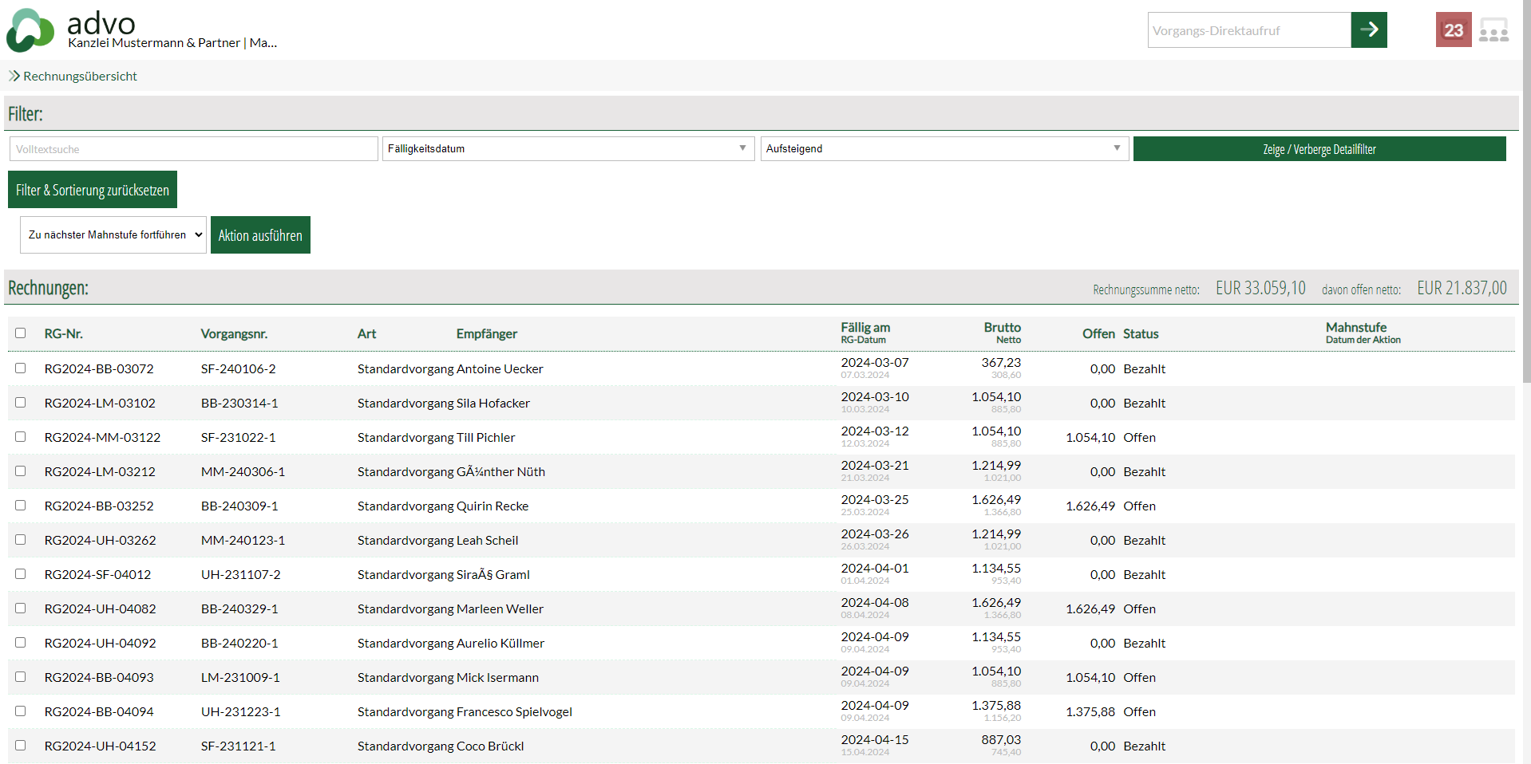
Task: Click the RG-Nr. column header
Action: 64,334
